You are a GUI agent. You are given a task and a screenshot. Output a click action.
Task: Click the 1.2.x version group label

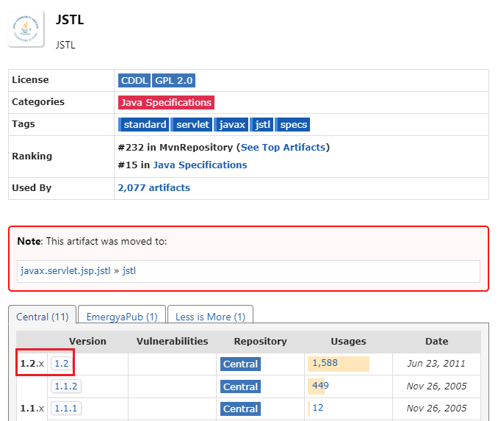point(32,363)
